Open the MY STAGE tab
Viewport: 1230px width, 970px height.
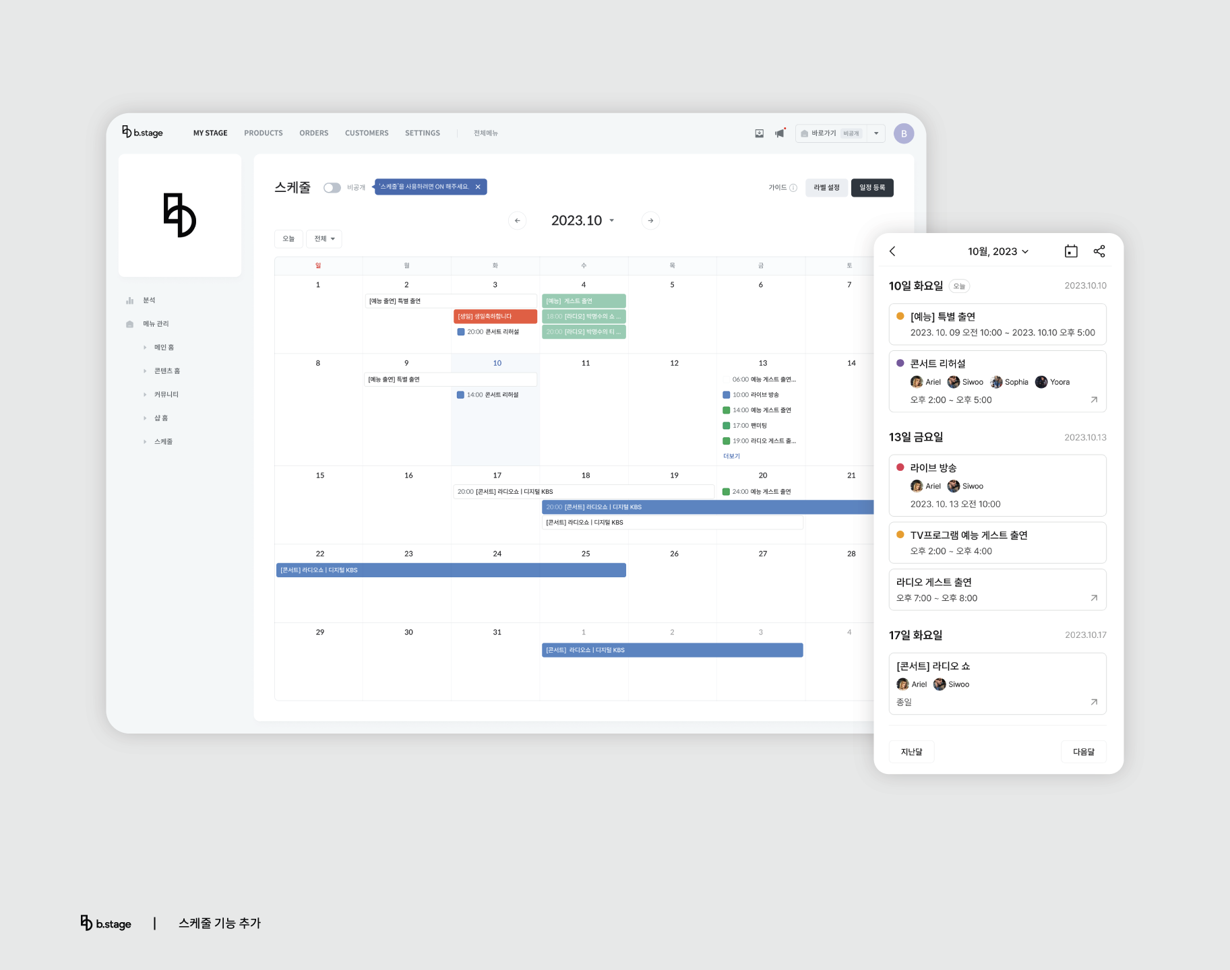(x=210, y=133)
